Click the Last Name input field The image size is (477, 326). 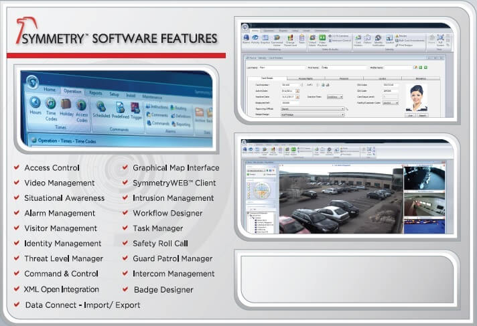click(281, 68)
